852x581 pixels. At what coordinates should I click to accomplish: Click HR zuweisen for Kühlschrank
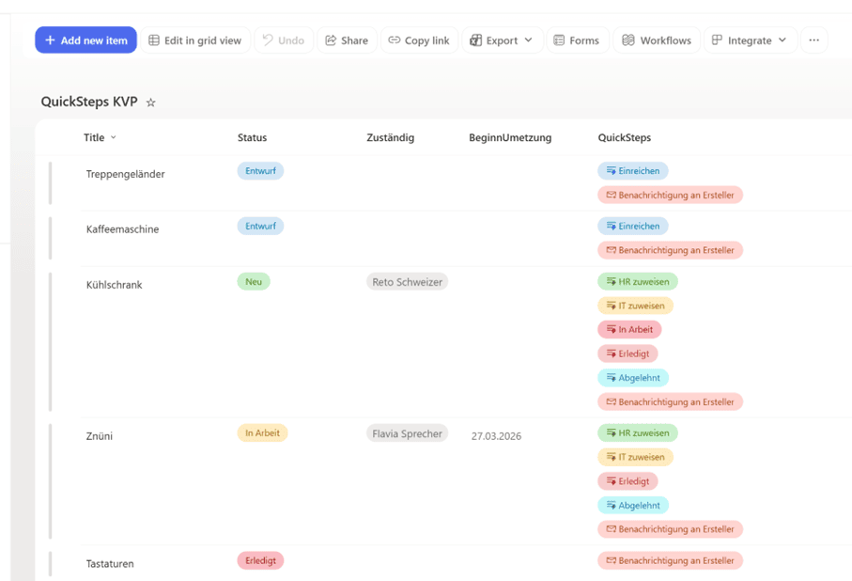pos(637,281)
